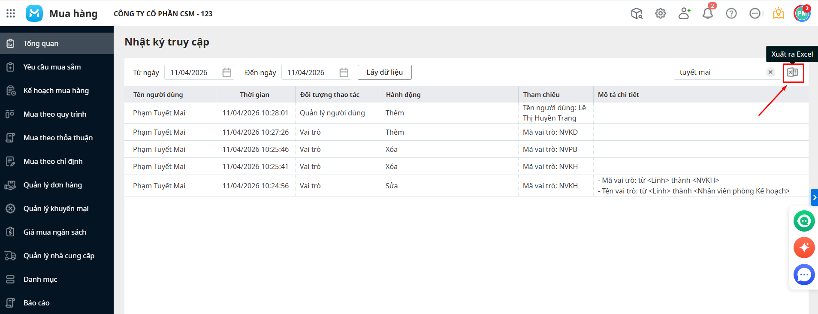Clear the "tuyết mai" search text
Image resolution: width=818 pixels, height=314 pixels.
click(770, 72)
